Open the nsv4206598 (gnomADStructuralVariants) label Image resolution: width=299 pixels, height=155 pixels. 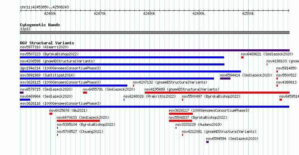(x=57, y=61)
